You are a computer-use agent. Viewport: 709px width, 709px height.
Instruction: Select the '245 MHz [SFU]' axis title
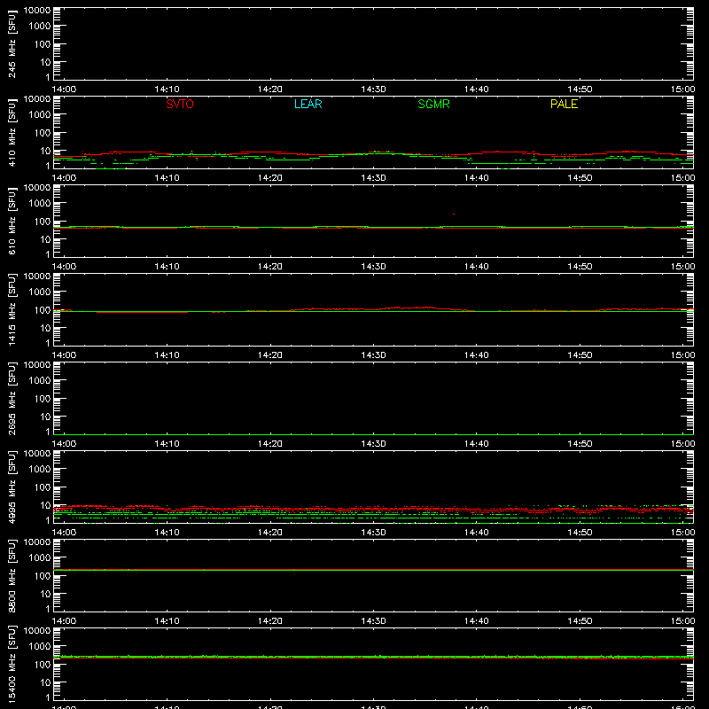pos(12,43)
